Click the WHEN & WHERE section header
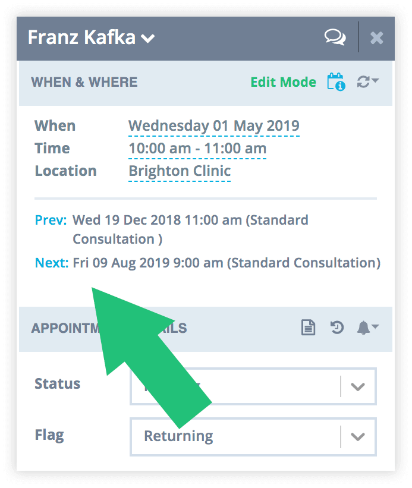412x488 pixels. pyautogui.click(x=84, y=82)
